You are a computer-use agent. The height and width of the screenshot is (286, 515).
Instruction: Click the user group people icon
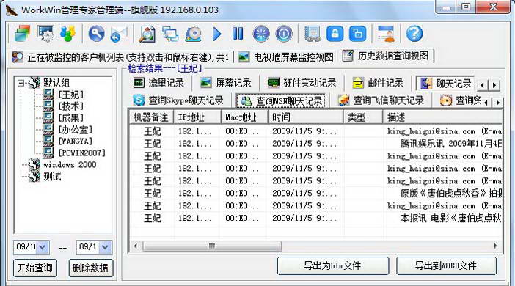(67, 34)
